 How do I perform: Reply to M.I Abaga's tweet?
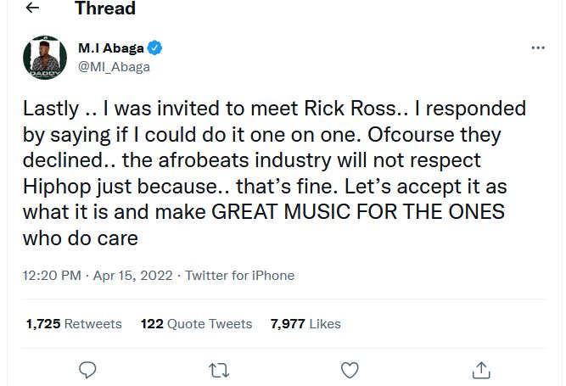[x=87, y=369]
